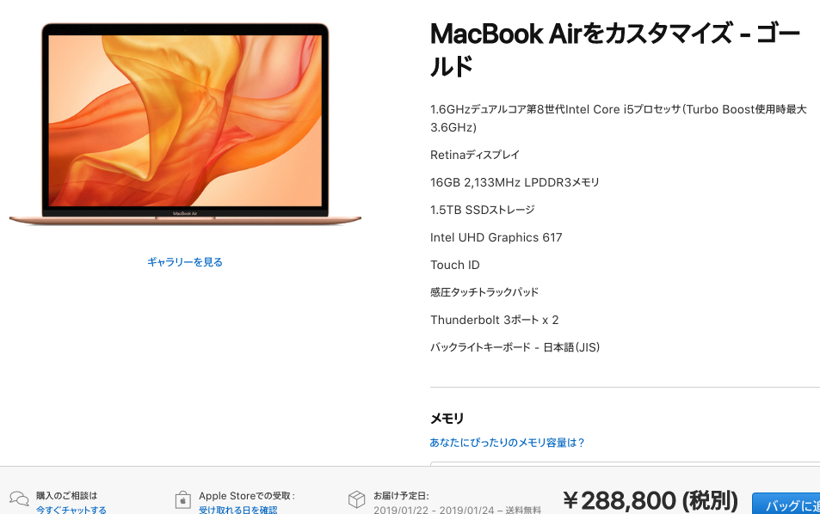The width and height of the screenshot is (820, 514).
Task: Click the Apple Store shopping bag icon
Action: [182, 500]
